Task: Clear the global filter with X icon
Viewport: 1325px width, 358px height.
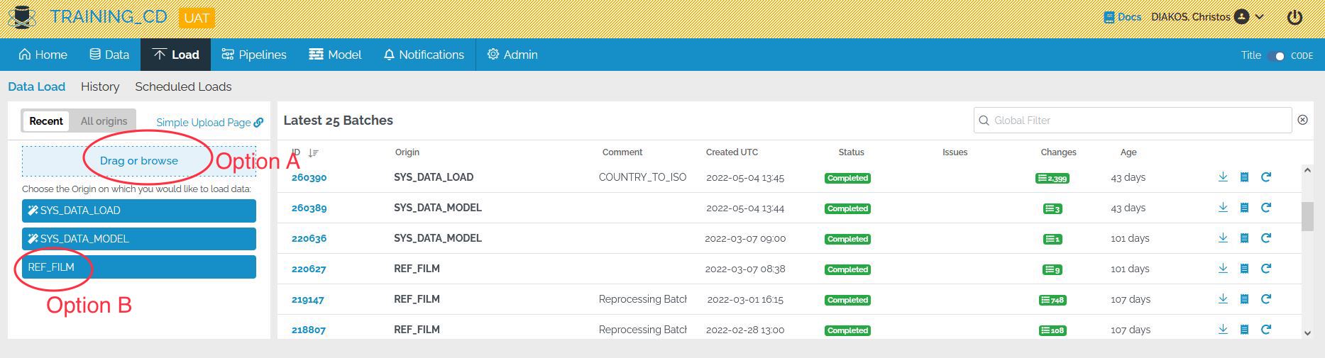Action: point(1302,120)
